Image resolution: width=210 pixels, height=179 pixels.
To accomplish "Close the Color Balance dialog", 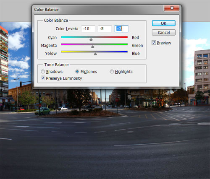I will (172, 8).
